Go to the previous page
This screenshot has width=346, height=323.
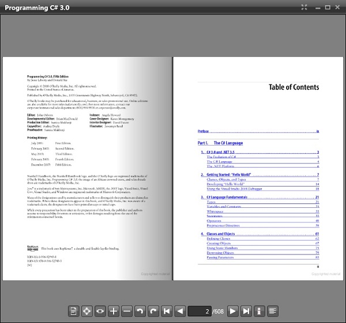180,311
